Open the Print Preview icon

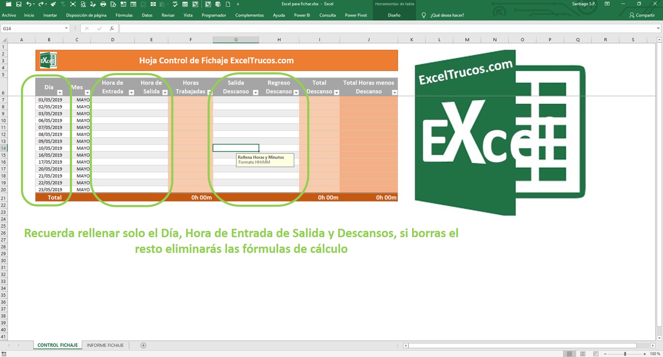(83, 5)
